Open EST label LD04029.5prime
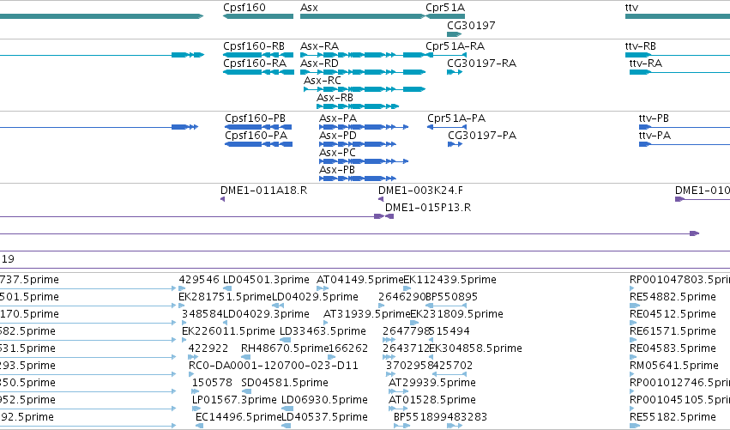 pyautogui.click(x=315, y=297)
